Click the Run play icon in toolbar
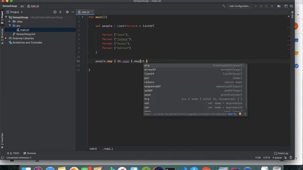This screenshot has height=170, width=303. 256,6
